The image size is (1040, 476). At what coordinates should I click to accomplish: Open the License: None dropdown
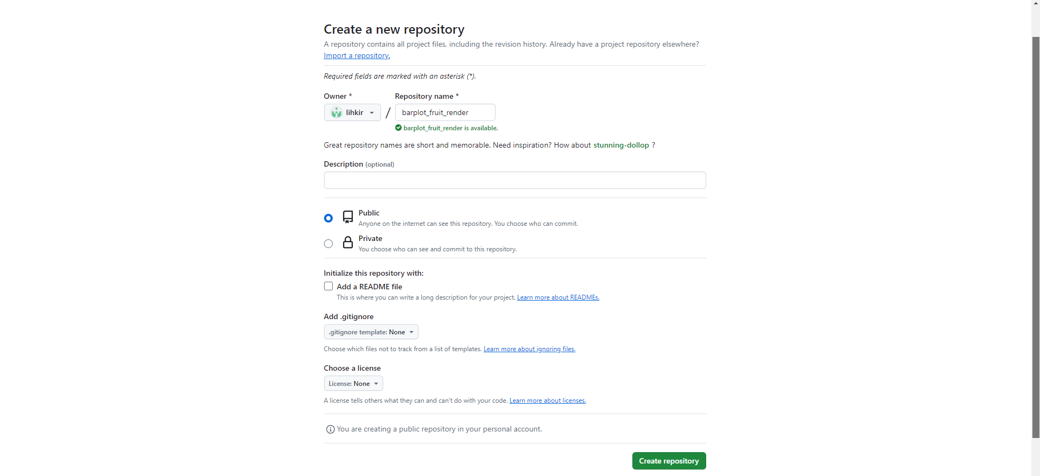click(x=353, y=383)
